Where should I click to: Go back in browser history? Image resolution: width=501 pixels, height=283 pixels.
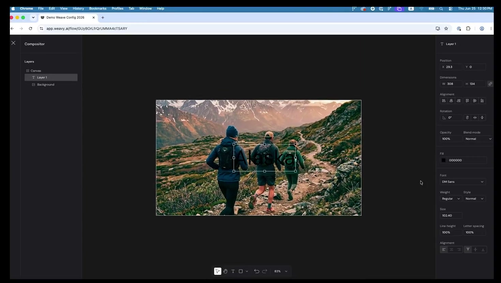[12, 29]
